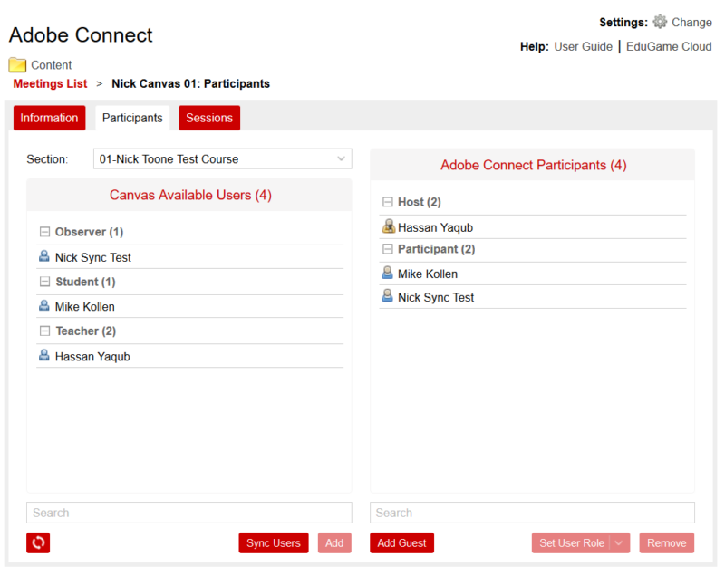Click the Canvas users Search field
This screenshot has height=576, width=725.
point(189,513)
